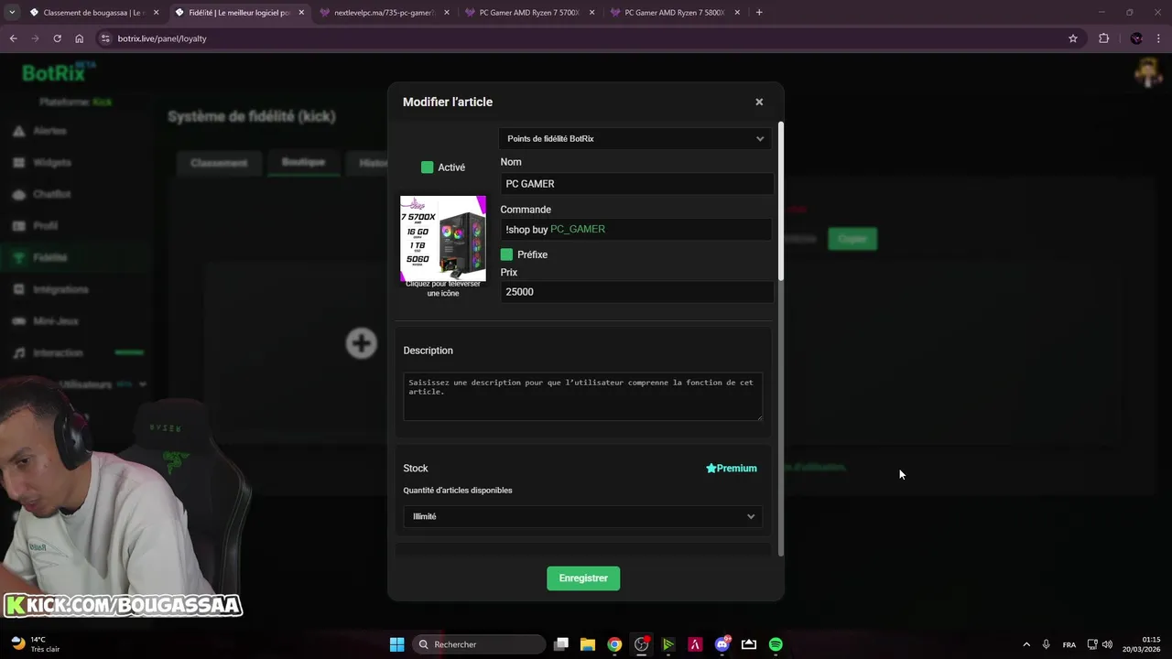Go forward in the browser
This screenshot has width=1172, height=659.
[x=35, y=38]
